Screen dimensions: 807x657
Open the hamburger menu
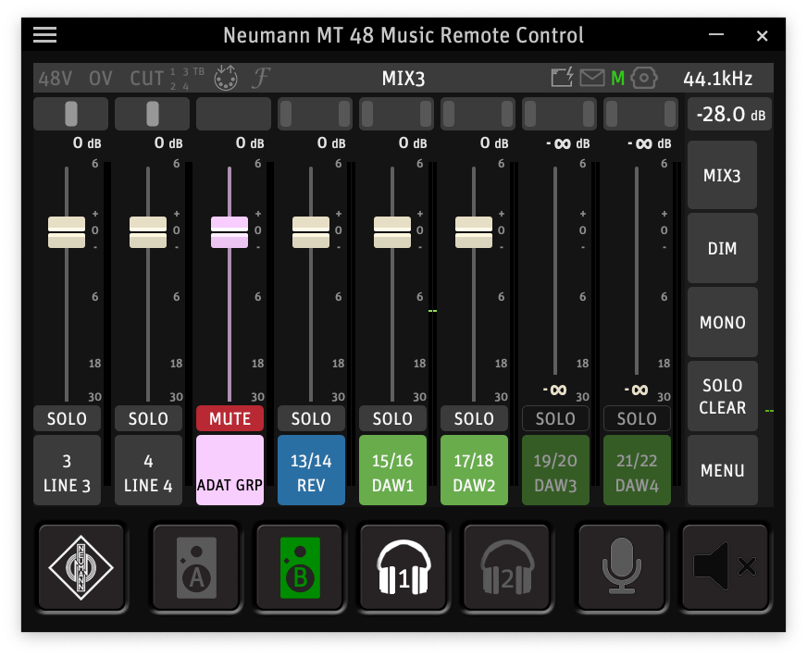[44, 35]
